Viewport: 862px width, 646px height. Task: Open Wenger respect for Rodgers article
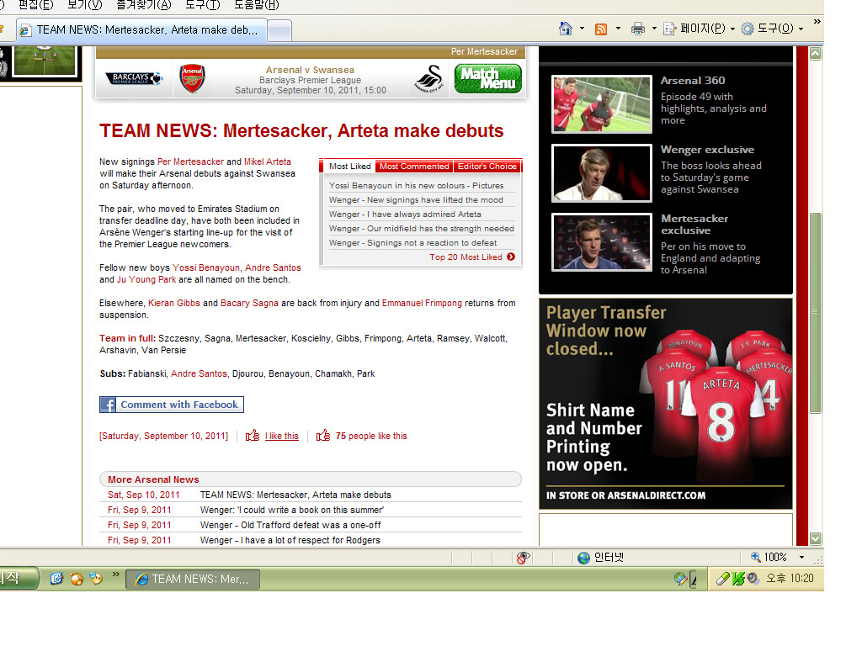(290, 541)
